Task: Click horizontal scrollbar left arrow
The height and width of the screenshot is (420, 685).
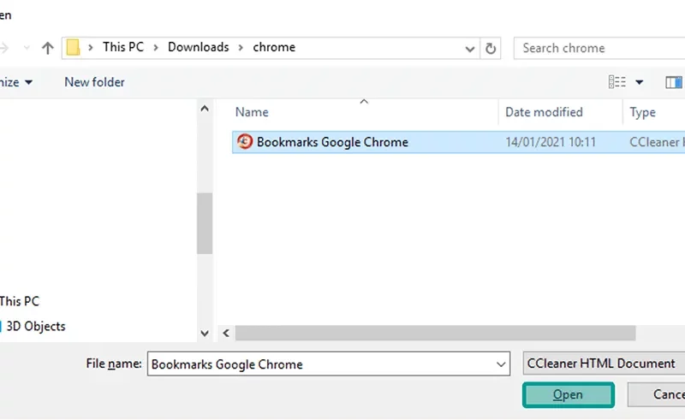Action: 226,333
